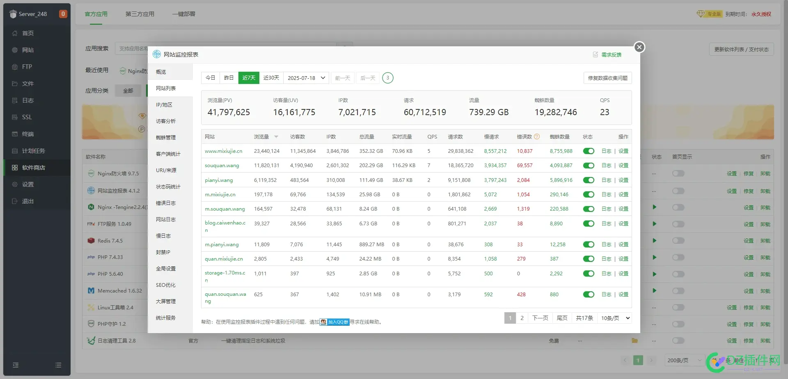
Task: Toggle monitoring status for www.mixiujie.cn
Action: [x=589, y=151]
